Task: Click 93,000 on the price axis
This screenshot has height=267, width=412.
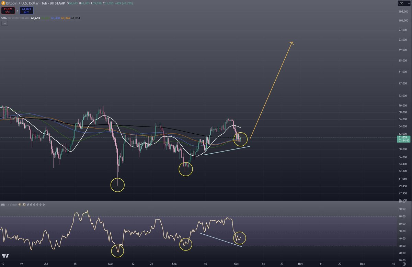Action: click(402, 40)
